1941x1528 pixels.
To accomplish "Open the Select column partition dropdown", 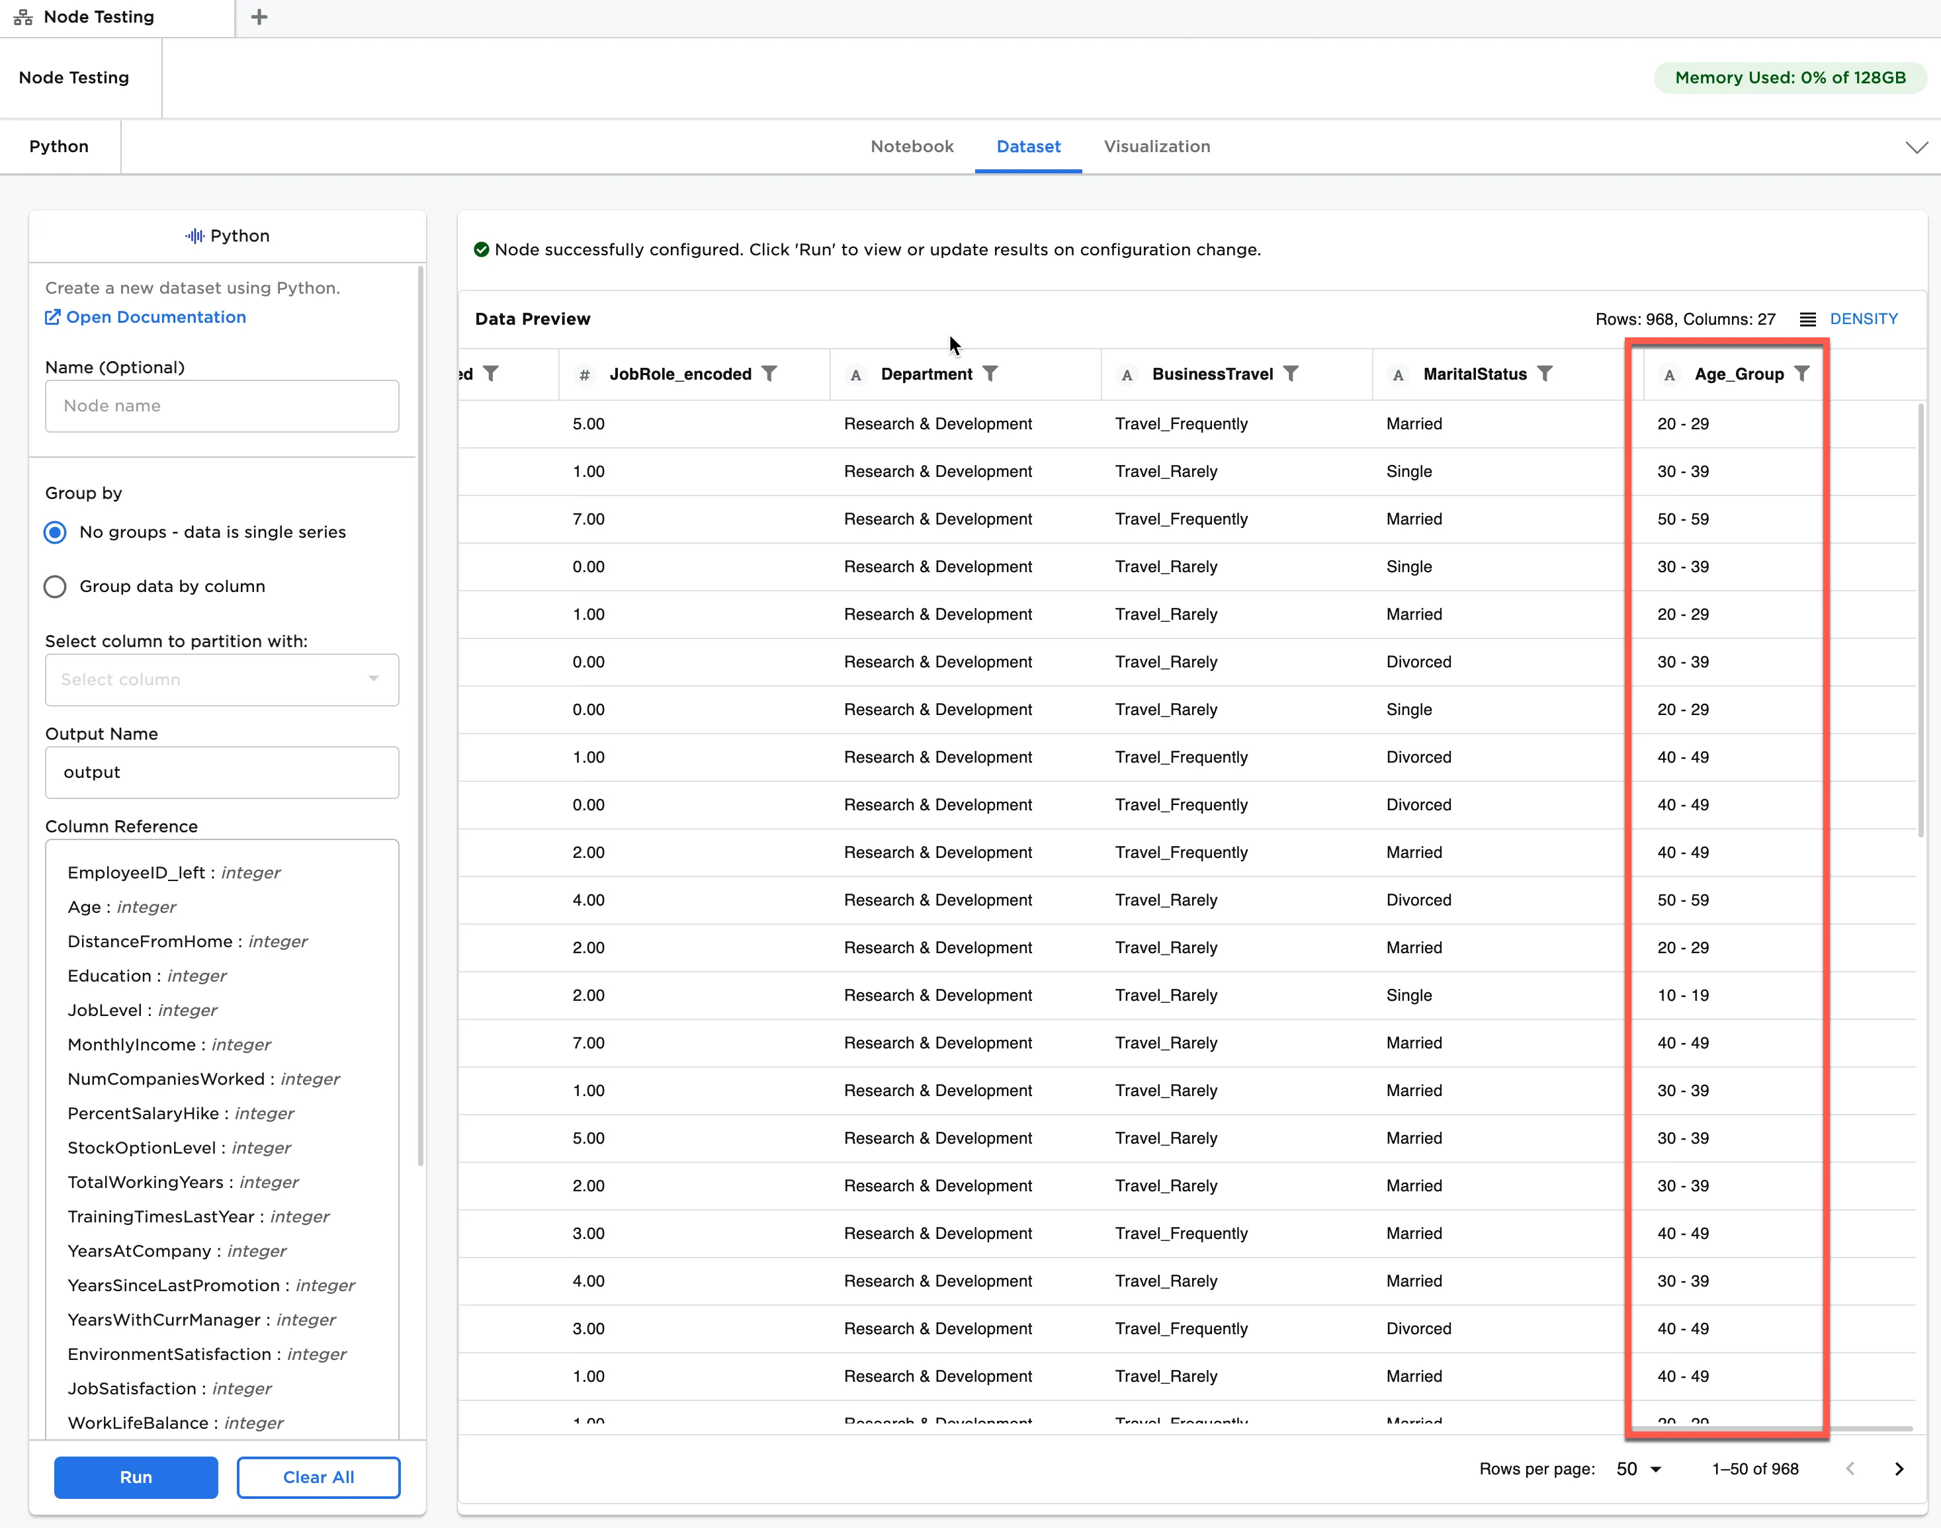I will pos(222,680).
